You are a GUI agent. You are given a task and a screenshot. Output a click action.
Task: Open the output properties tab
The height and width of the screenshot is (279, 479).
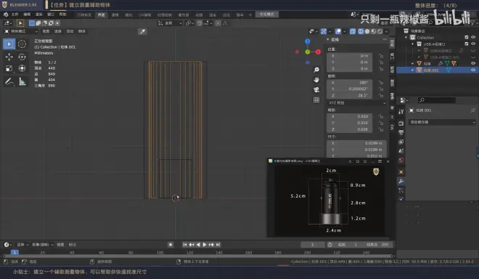(401, 132)
